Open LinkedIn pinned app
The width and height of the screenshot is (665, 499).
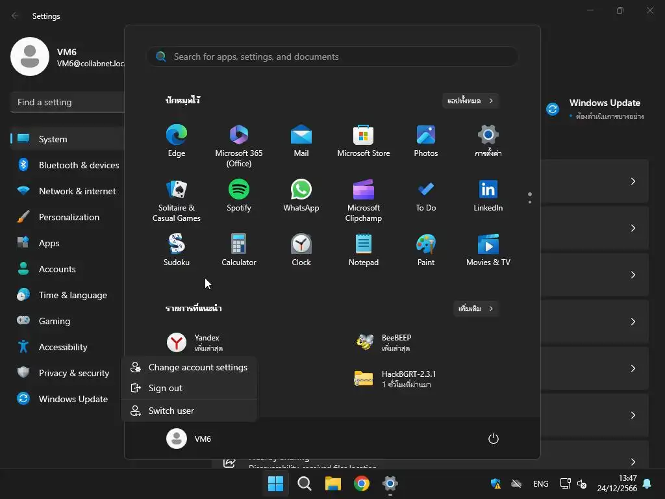click(x=488, y=196)
